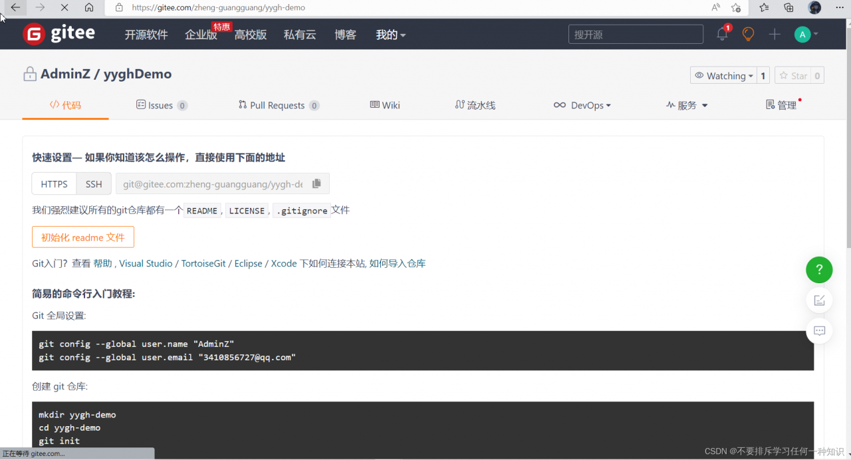Click the floating feedback edit icon
This screenshot has width=851, height=460.
(x=819, y=300)
